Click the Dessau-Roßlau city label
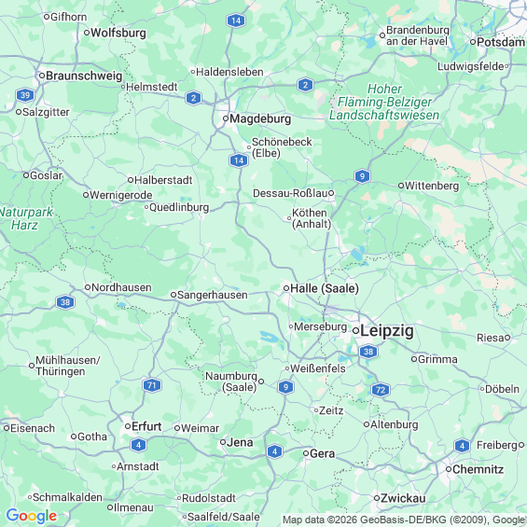Image resolution: width=527 pixels, height=527 pixels. click(x=290, y=193)
